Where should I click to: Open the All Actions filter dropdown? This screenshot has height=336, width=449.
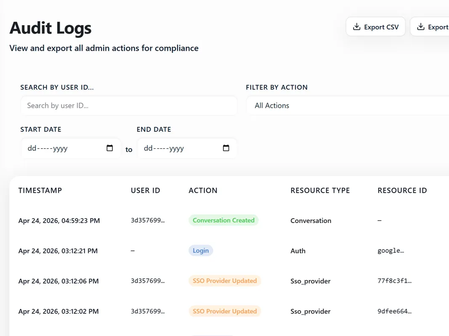click(x=348, y=106)
